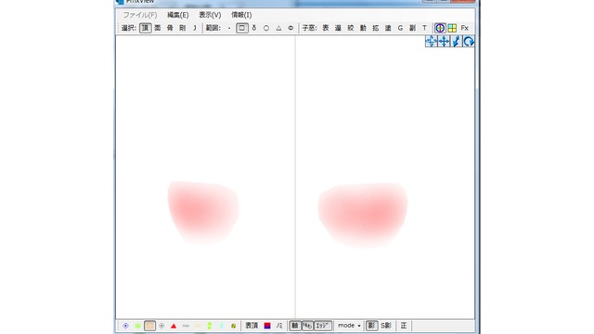This screenshot has height=334, width=594.
Task: Open the 副 sub-window
Action: [x=412, y=28]
